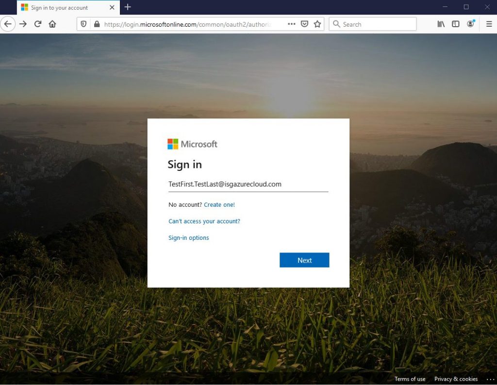Select the Sign in to your account tab
The width and height of the screenshot is (497, 385).
coord(68,8)
